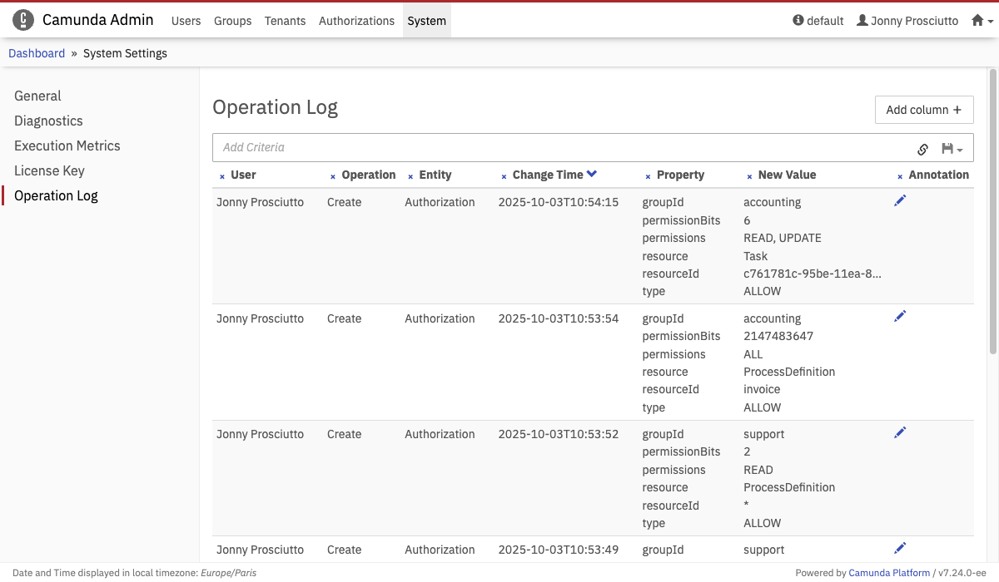Edit annotation for the 10:54:15 entry

click(x=899, y=200)
